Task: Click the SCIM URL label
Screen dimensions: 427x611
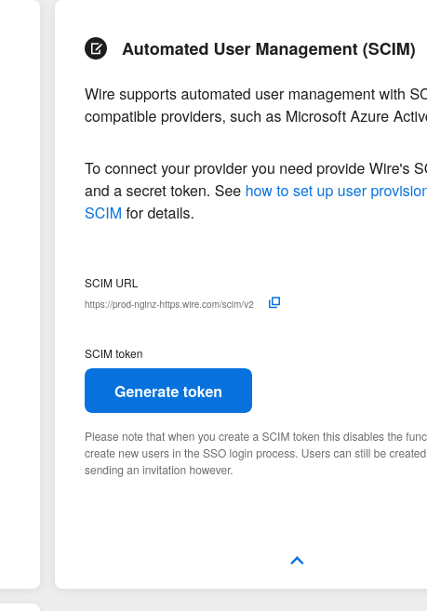Action: [111, 284]
